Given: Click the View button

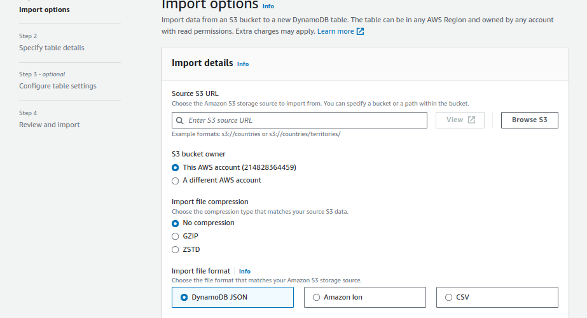Looking at the screenshot, I should pyautogui.click(x=460, y=120).
